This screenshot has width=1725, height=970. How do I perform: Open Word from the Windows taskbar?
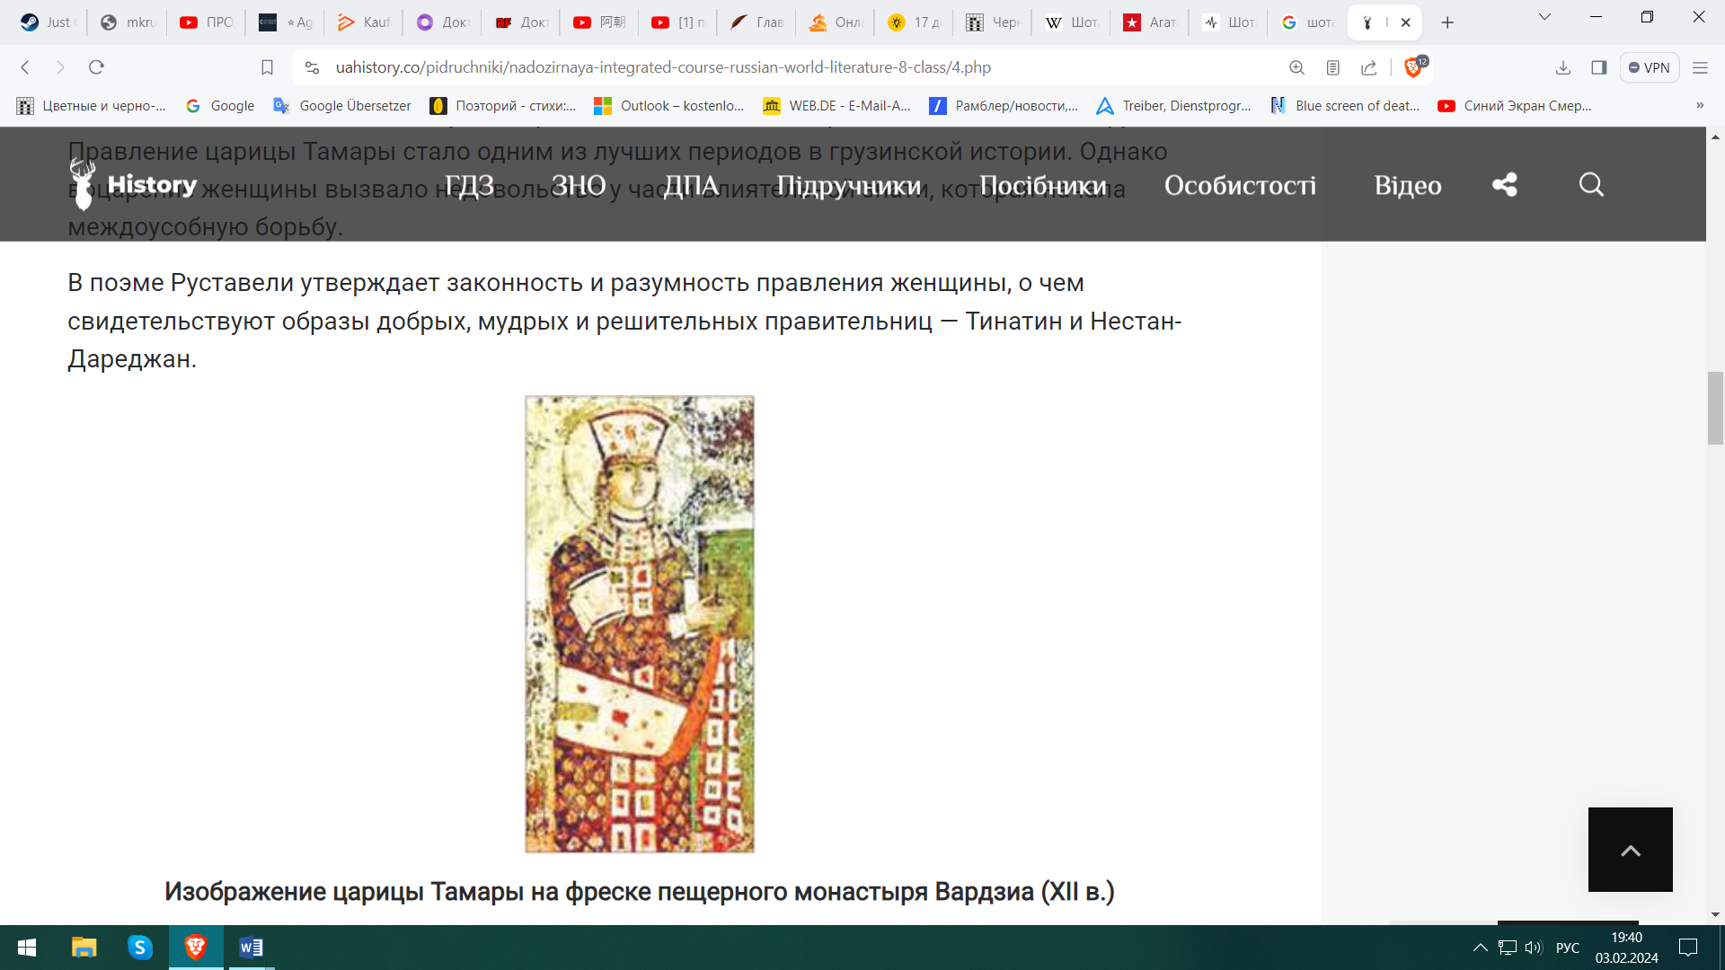(251, 948)
